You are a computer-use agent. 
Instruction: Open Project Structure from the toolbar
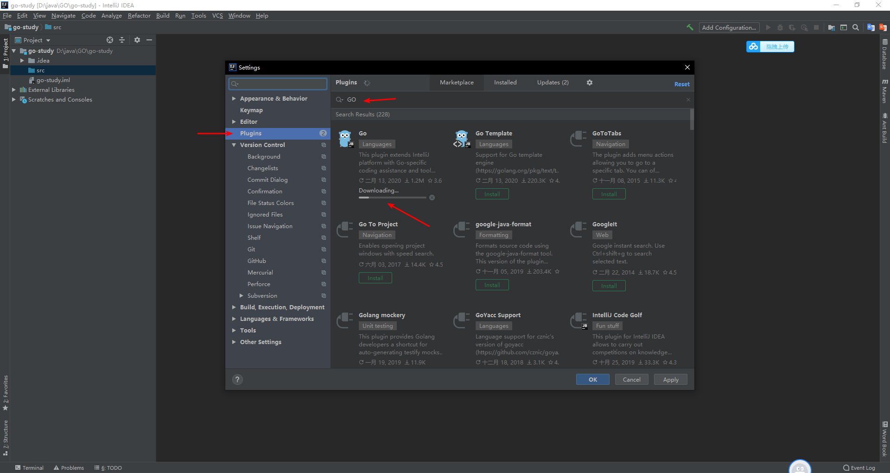832,27
